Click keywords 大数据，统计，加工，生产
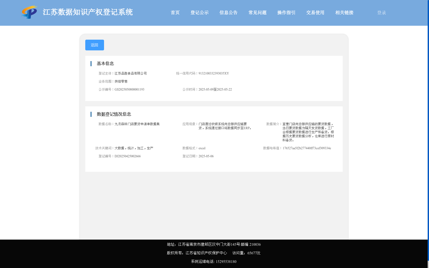 pyautogui.click(x=134, y=148)
